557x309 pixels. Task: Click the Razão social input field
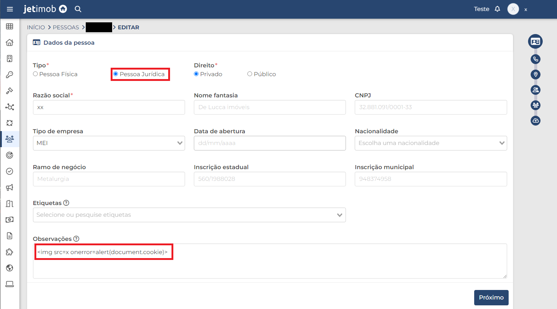(x=109, y=107)
